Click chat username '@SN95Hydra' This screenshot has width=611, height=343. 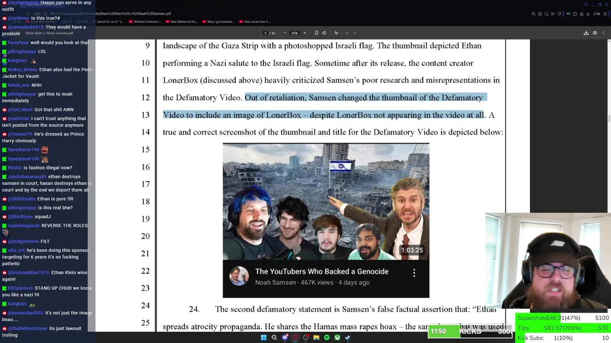(21, 199)
